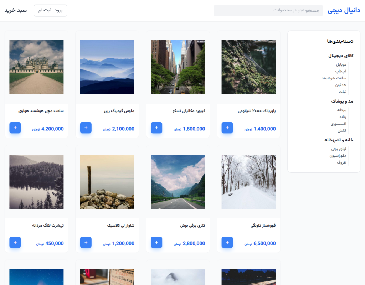The image size is (365, 285).
Task: Click the ورود | ثبت‌نام button
Action: (x=51, y=10)
